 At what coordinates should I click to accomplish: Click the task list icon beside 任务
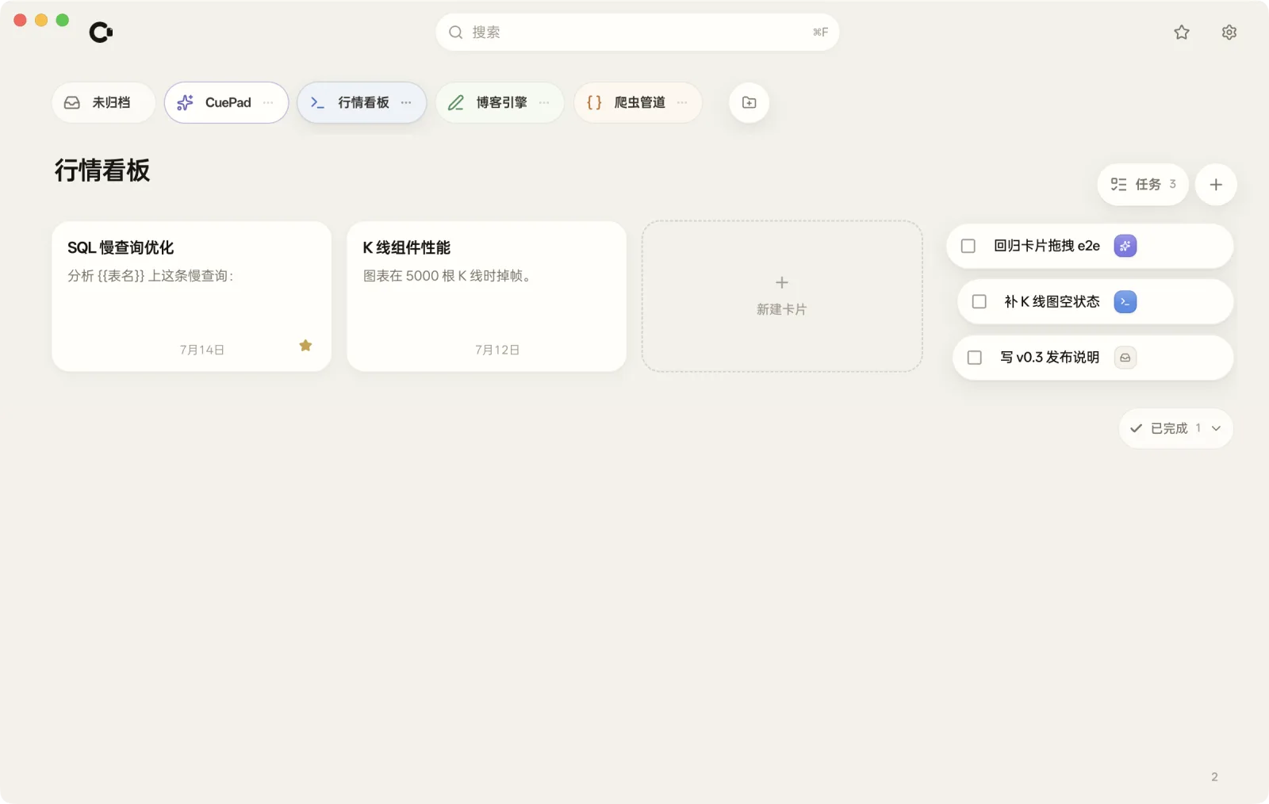(x=1118, y=184)
